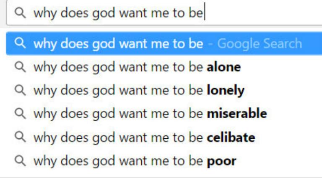Choose the suggestion ending with 'alone'

pos(164,67)
